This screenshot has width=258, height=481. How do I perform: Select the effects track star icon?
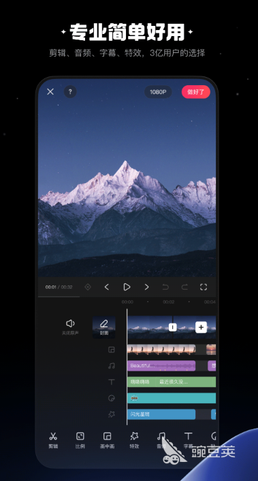click(112, 414)
